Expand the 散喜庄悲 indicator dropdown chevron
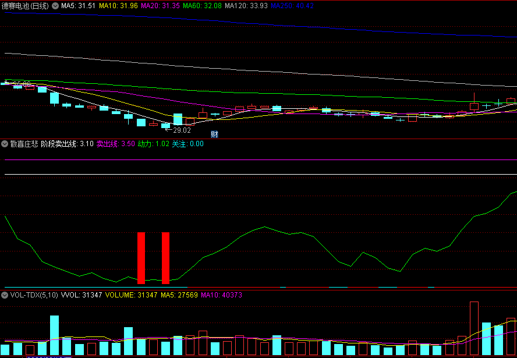 [5, 144]
